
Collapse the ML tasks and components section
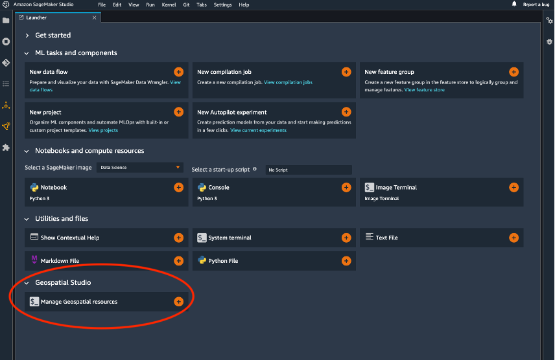point(27,53)
